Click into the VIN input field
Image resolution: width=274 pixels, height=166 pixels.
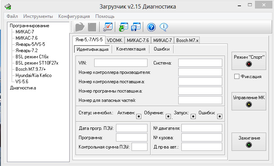tap(121, 63)
